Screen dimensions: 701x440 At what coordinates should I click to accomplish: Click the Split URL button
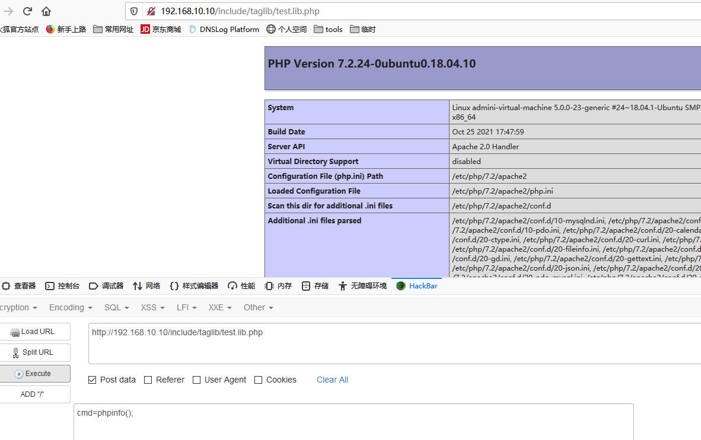point(35,352)
